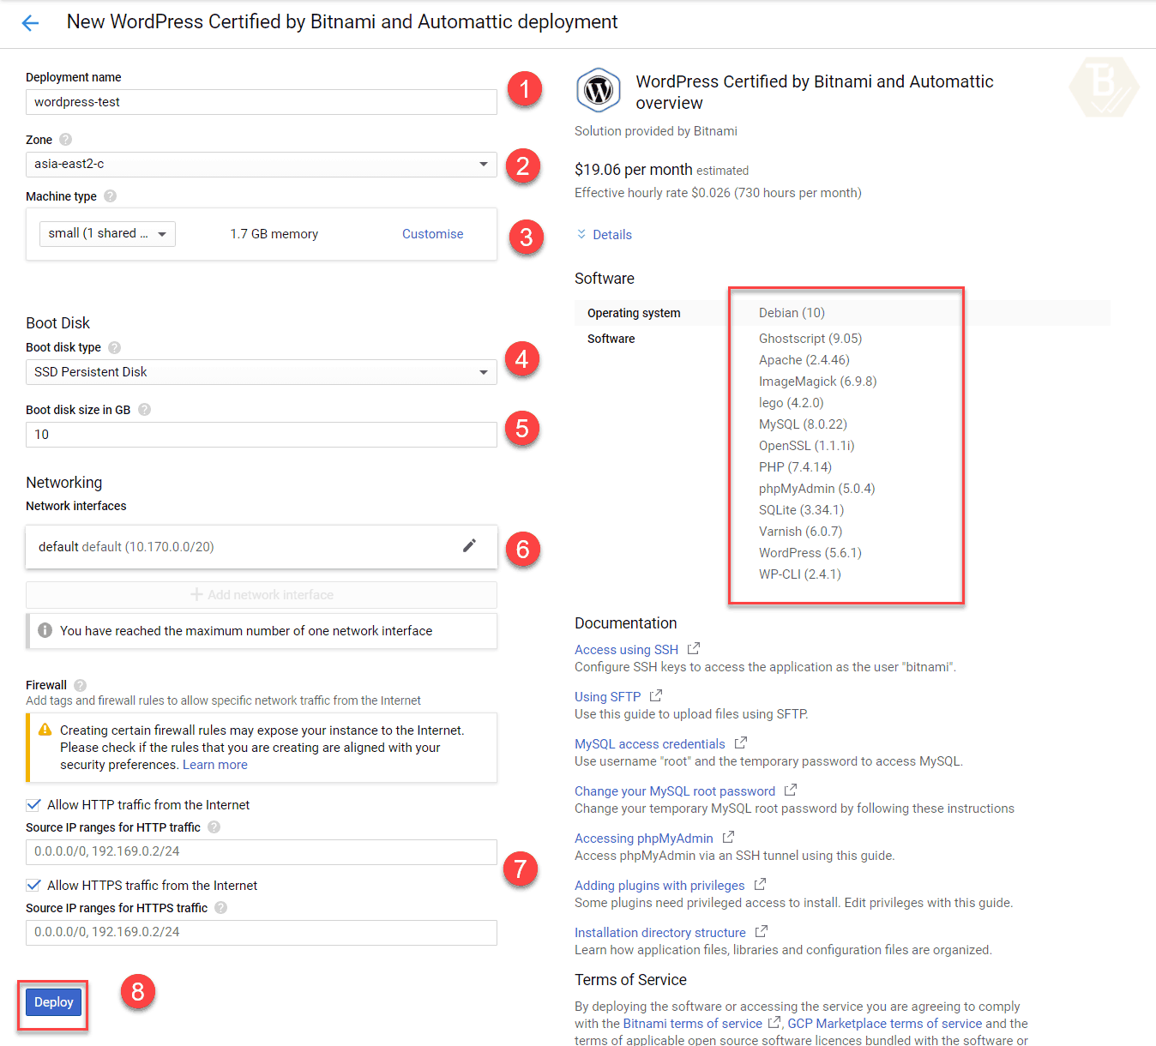Click the back arrow to leave deployment page
The image size is (1156, 1046).
[30, 22]
